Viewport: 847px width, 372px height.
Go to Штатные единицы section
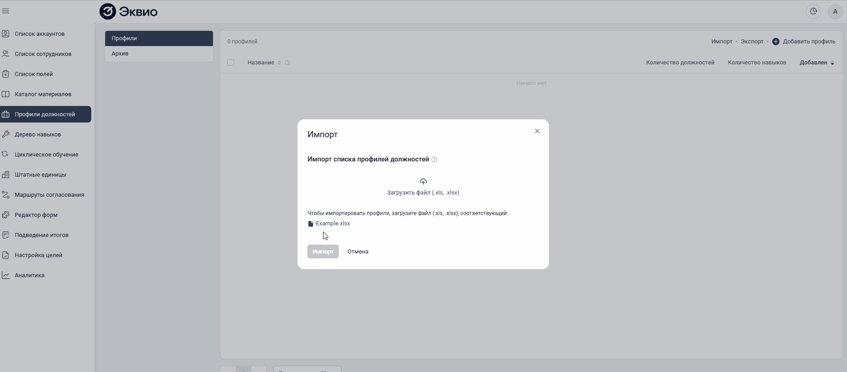(40, 174)
